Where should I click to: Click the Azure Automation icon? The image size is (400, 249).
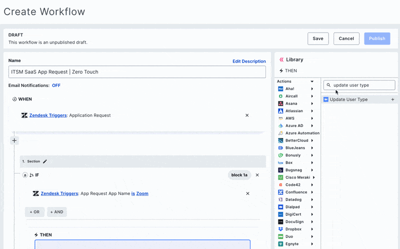pyautogui.click(x=280, y=133)
